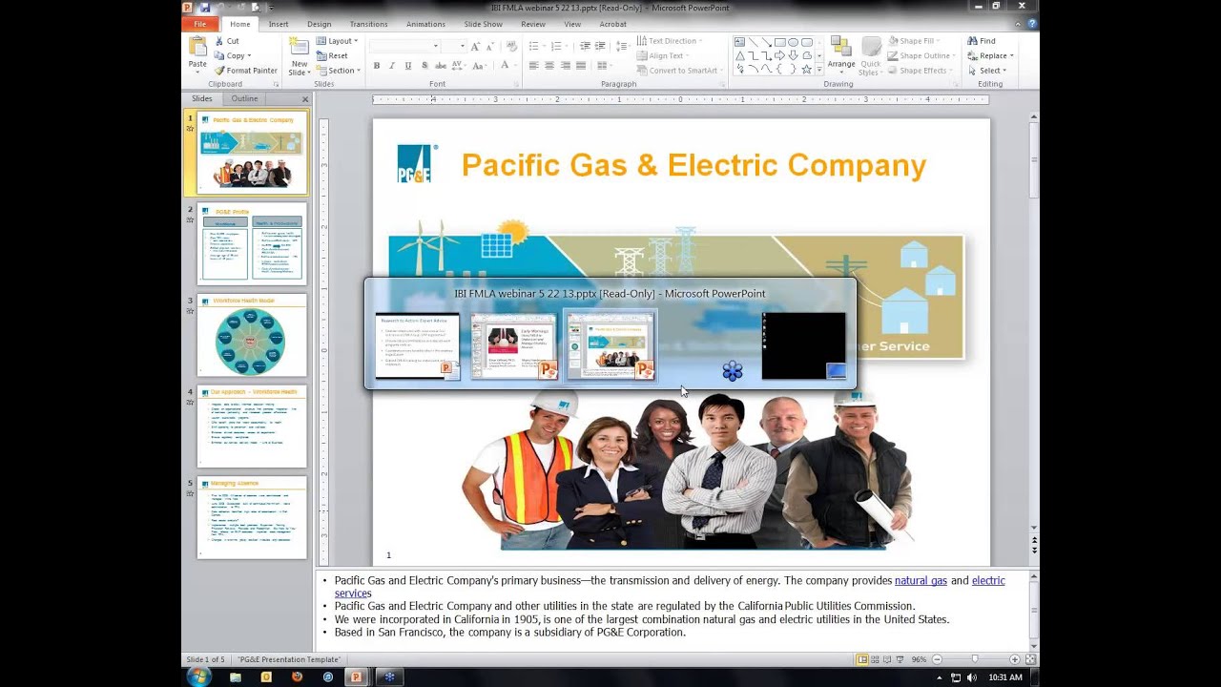Toggle Strikethrough formatting
The height and width of the screenshot is (687, 1221).
point(440,66)
